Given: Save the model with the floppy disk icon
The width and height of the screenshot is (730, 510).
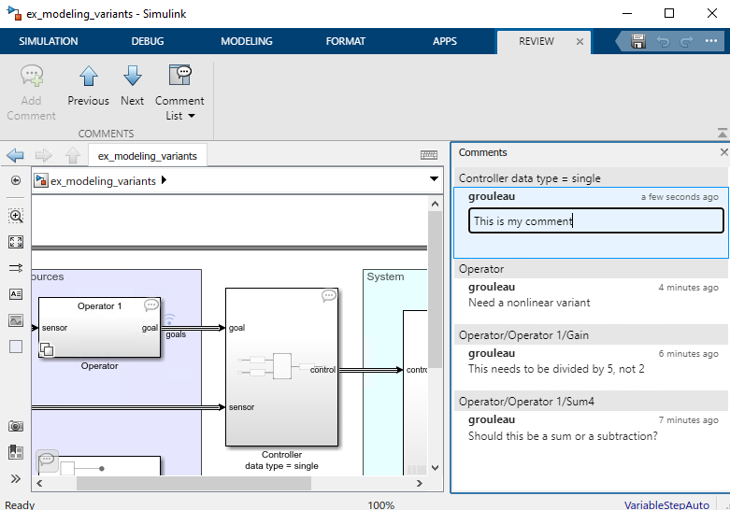Looking at the screenshot, I should 638,41.
